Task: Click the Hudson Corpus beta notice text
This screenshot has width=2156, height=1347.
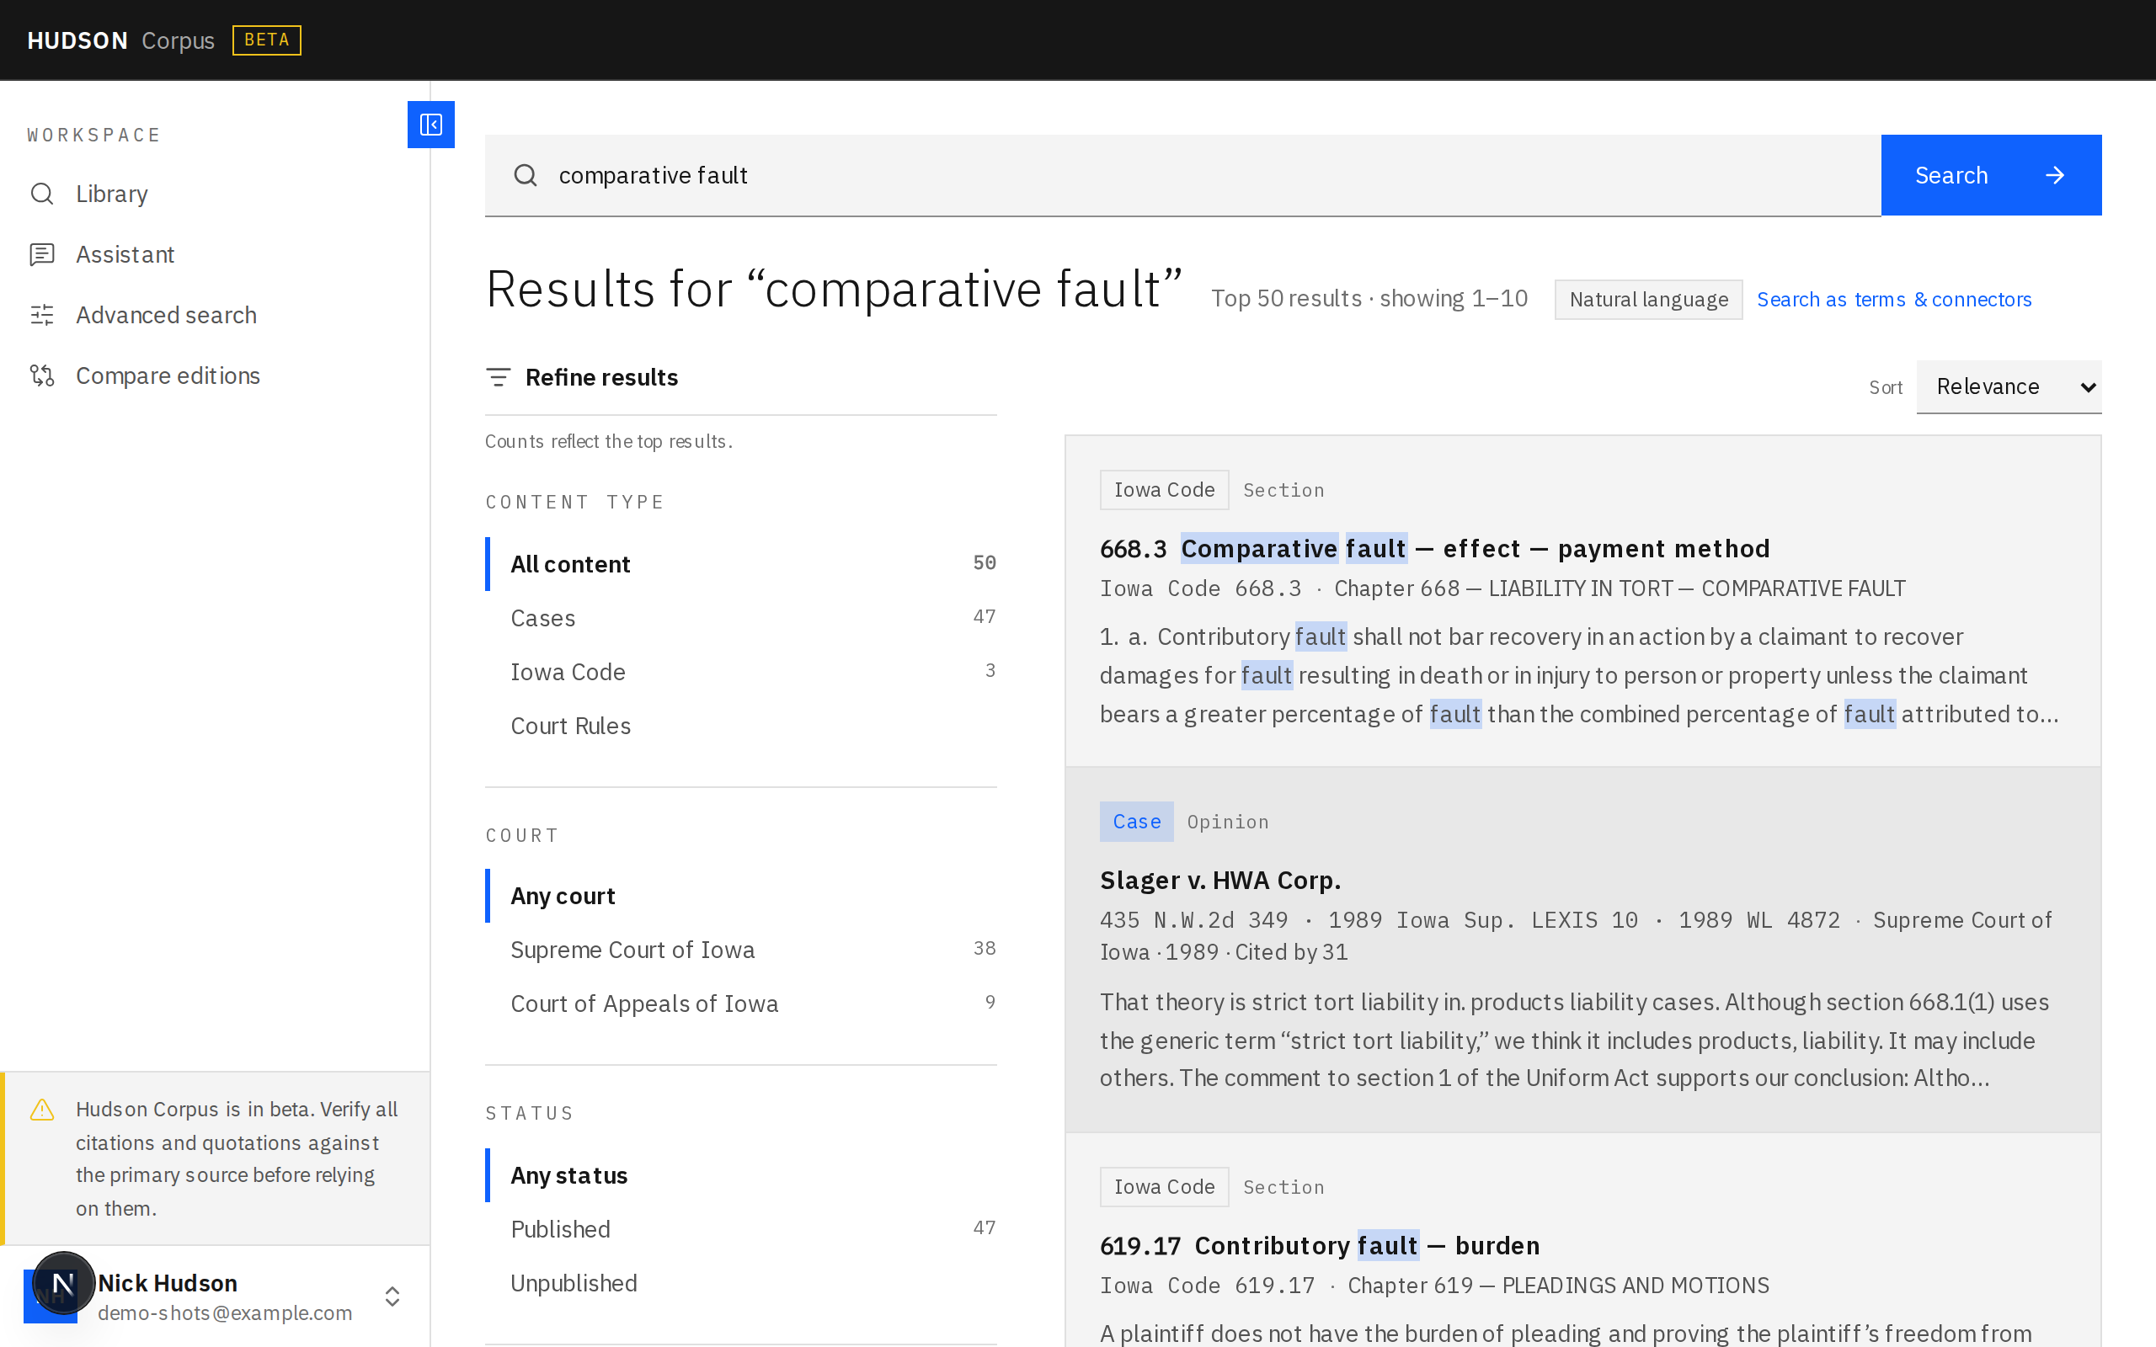Action: tap(237, 1158)
